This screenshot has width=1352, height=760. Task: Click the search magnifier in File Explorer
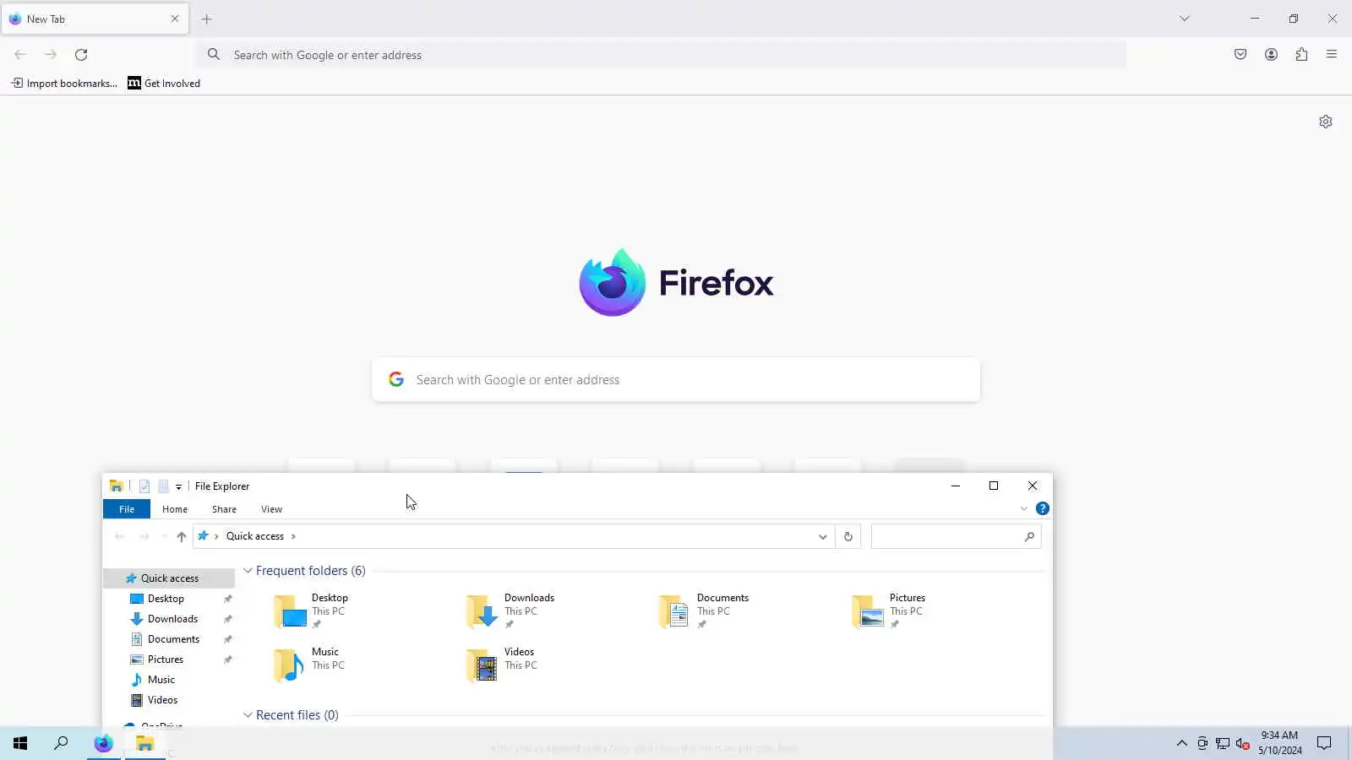(1029, 536)
